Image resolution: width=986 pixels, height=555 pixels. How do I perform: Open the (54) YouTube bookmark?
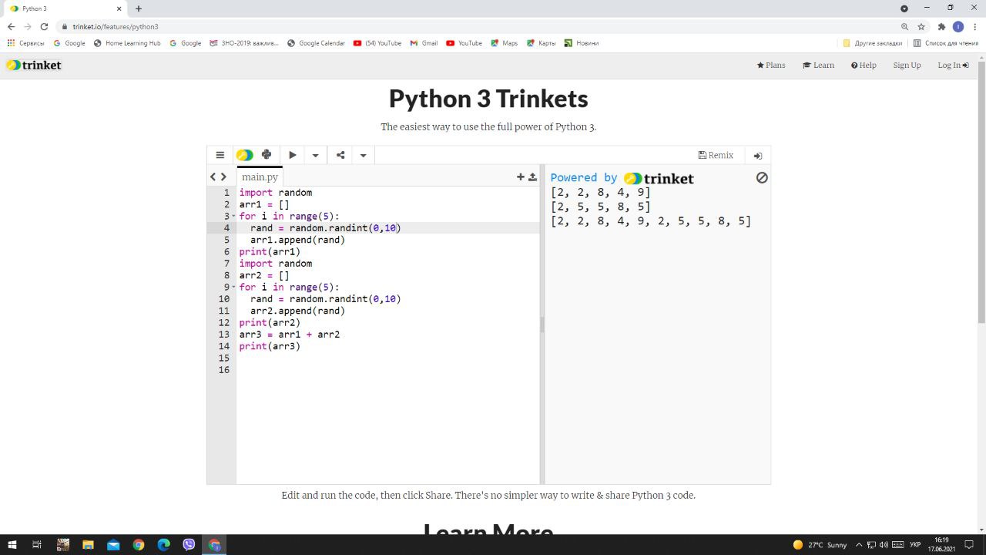point(377,43)
